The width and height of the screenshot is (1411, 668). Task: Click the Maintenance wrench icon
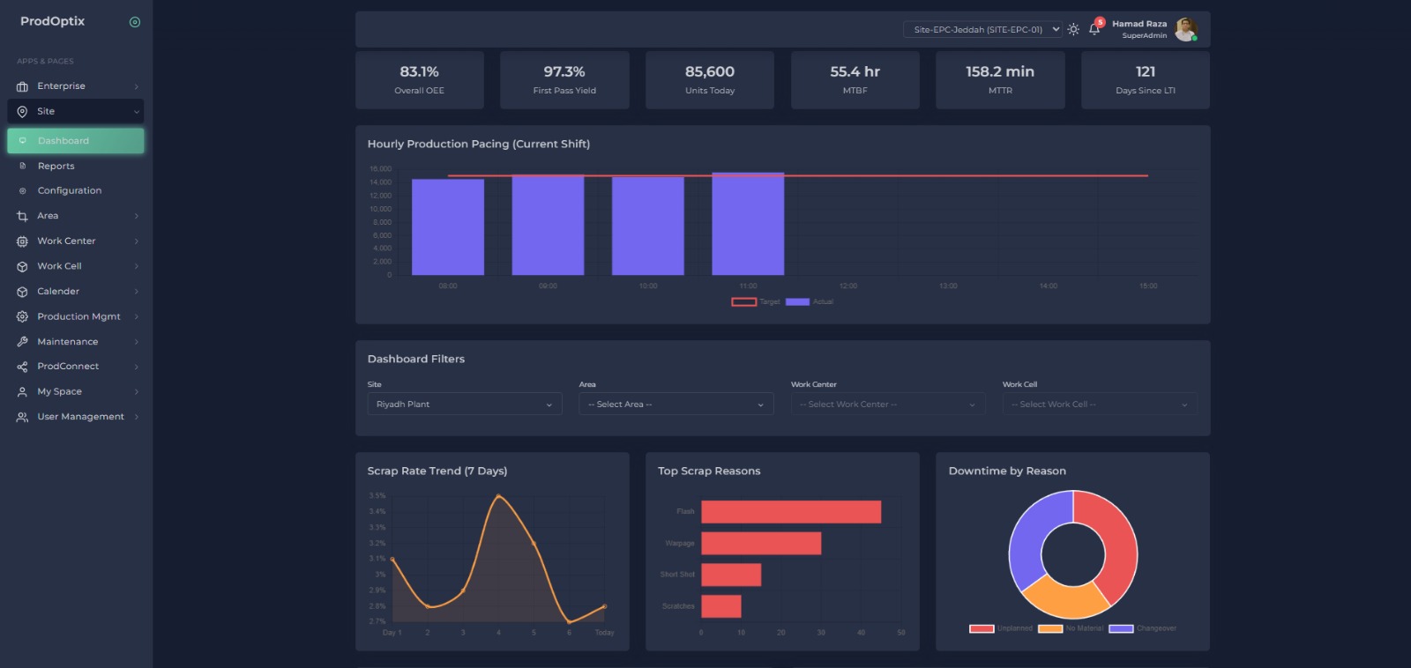point(22,342)
